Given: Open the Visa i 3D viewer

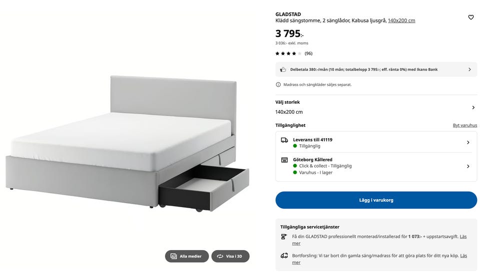Looking at the screenshot, I should (x=230, y=257).
